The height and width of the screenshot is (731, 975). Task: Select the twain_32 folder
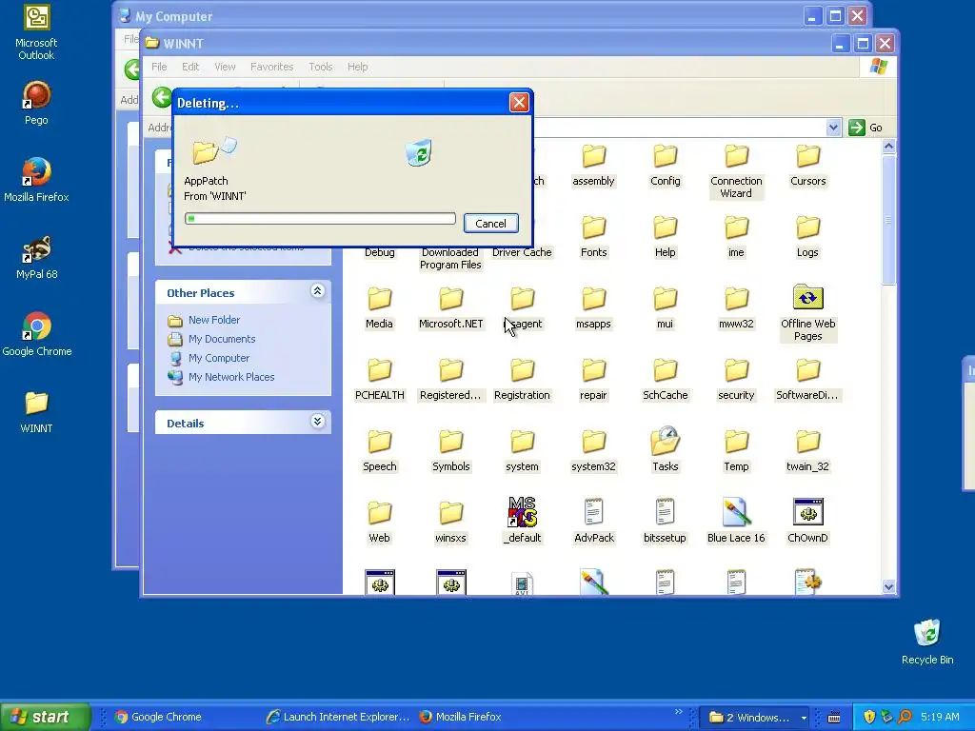click(x=807, y=450)
